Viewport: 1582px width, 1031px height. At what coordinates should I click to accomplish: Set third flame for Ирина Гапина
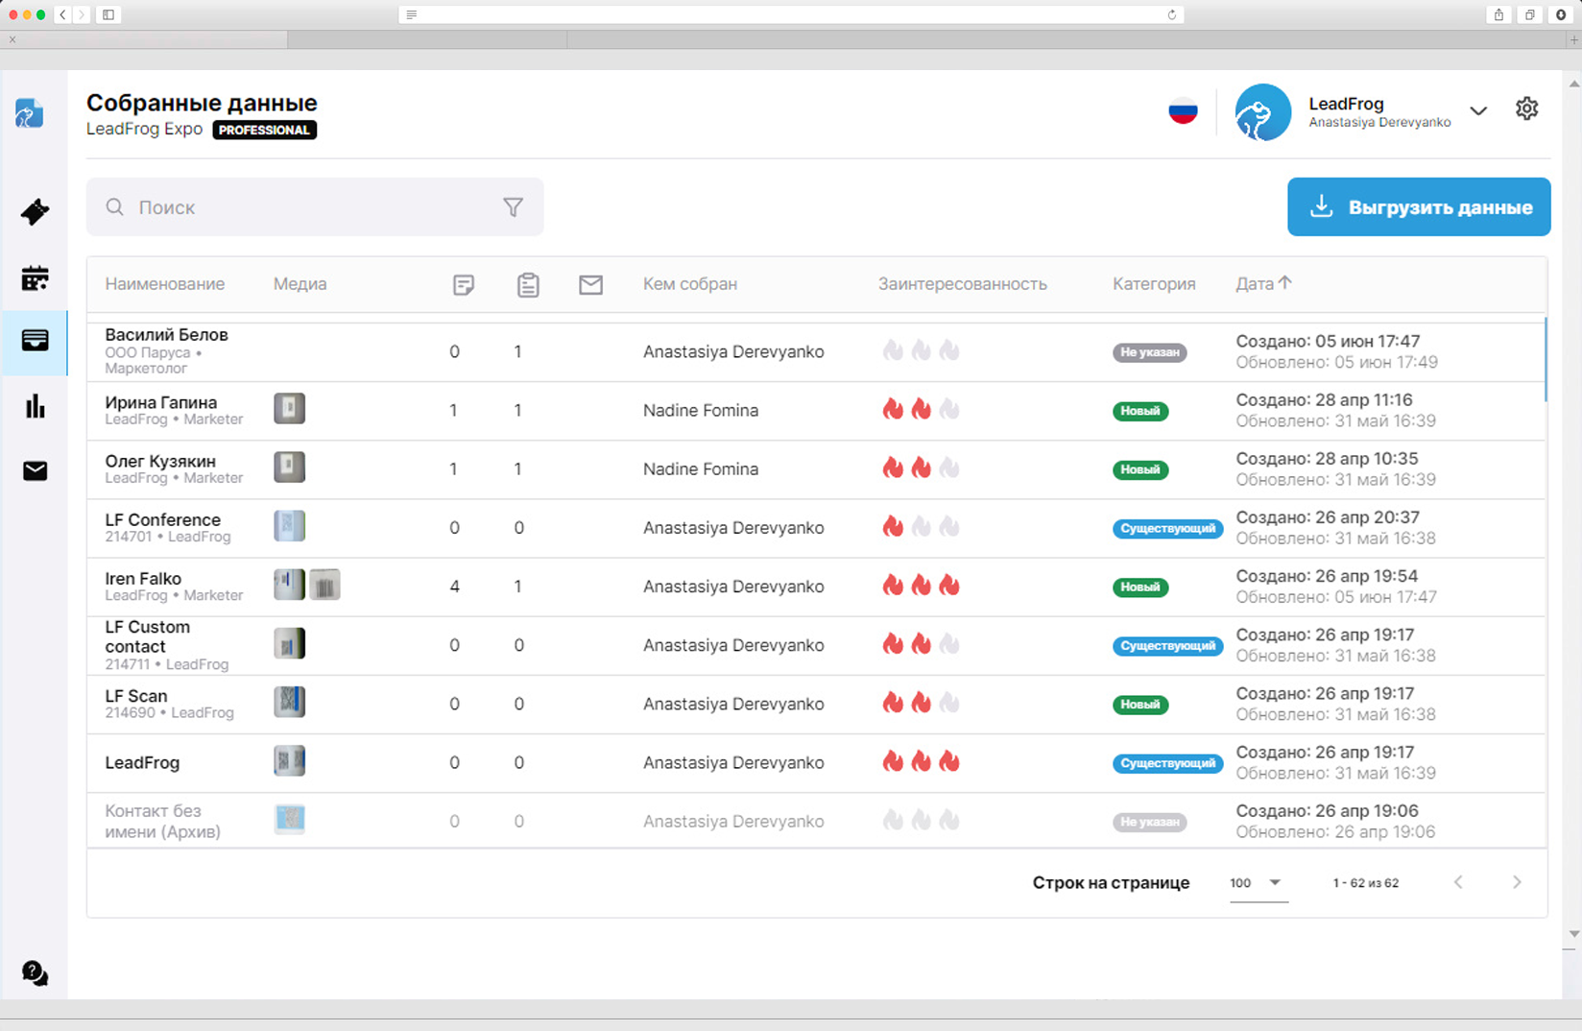pos(949,410)
